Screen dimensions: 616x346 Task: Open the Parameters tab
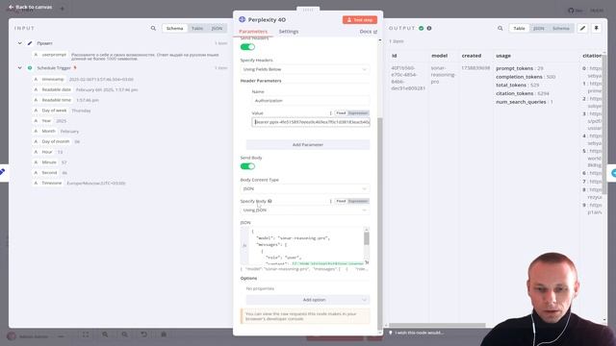point(253,32)
